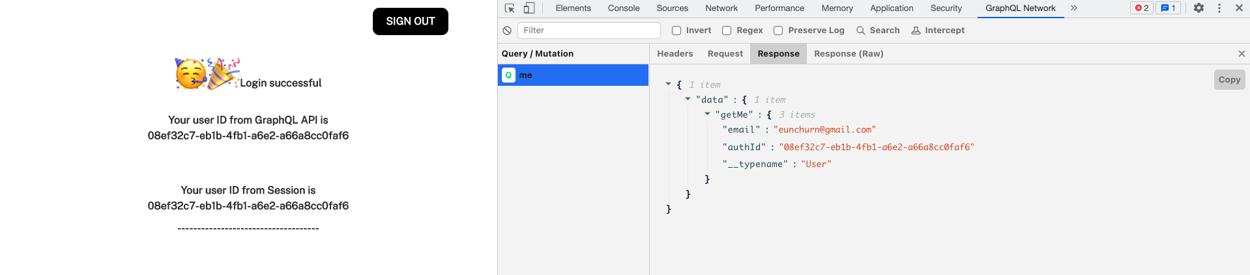Open DevTools settings gear

[1199, 8]
